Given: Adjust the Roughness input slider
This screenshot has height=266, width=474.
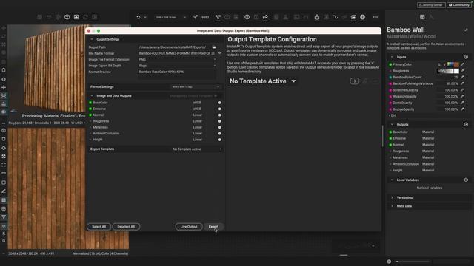Looking at the screenshot, I should [x=447, y=71].
